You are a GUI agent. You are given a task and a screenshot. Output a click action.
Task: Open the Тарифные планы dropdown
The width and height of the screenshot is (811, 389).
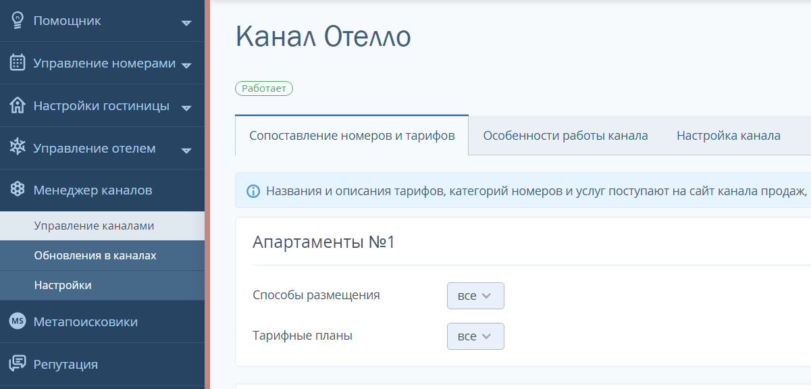[x=475, y=336]
